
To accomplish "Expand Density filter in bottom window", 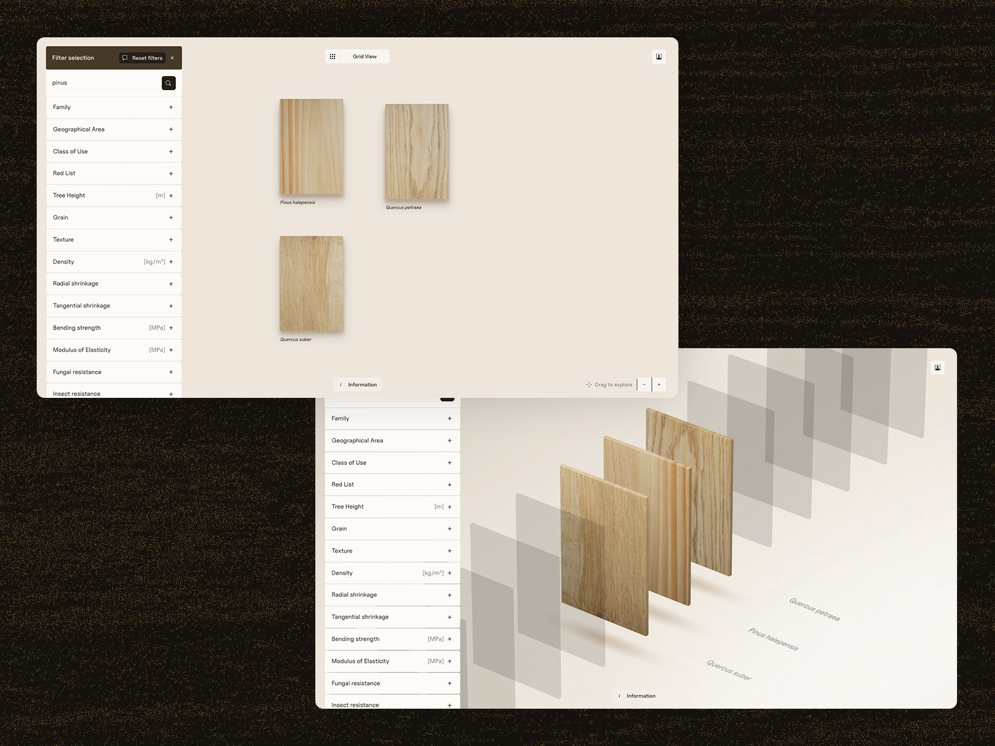I will click(x=392, y=573).
